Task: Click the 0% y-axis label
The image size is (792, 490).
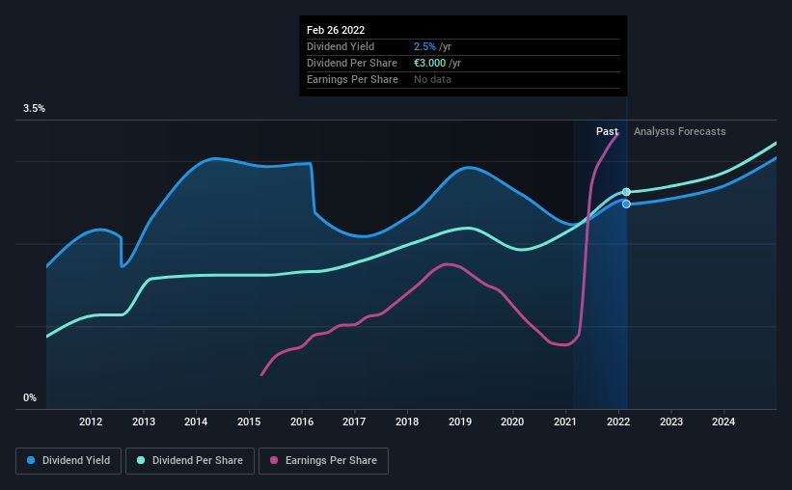Action: coord(30,398)
